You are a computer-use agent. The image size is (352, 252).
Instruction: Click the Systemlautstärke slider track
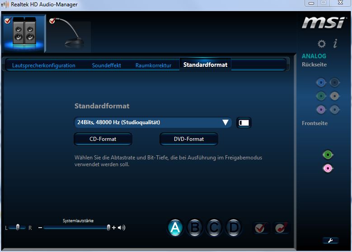click(75, 228)
